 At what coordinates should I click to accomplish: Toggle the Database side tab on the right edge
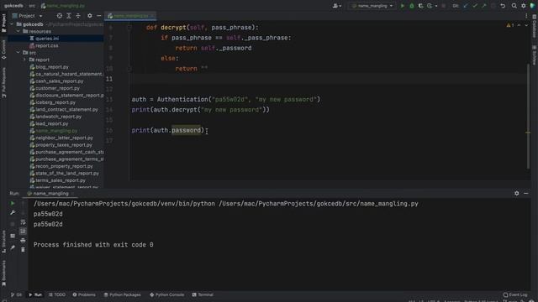click(x=535, y=26)
